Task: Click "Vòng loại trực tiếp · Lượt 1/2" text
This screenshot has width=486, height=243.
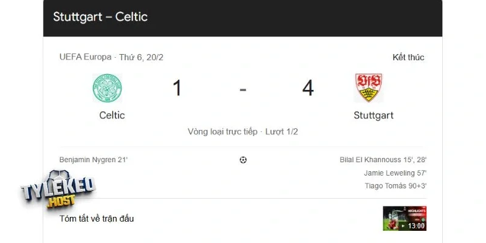Action: click(x=243, y=132)
